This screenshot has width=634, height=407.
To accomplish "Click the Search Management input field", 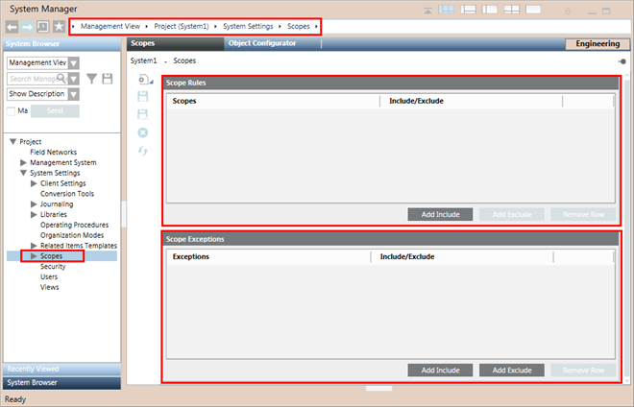I will pos(37,78).
